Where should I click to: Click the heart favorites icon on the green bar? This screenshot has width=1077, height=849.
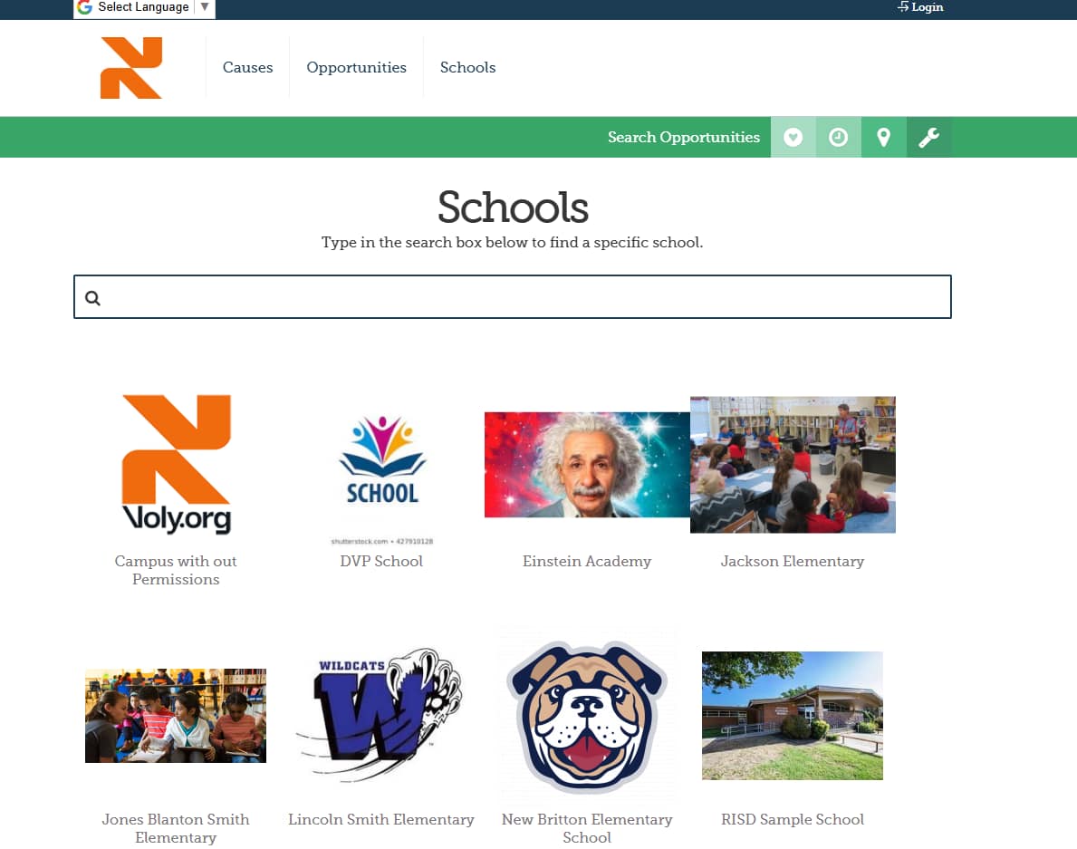tap(793, 137)
